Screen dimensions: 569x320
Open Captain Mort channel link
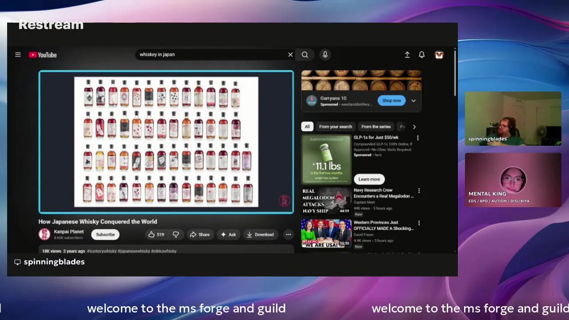pyautogui.click(x=364, y=202)
